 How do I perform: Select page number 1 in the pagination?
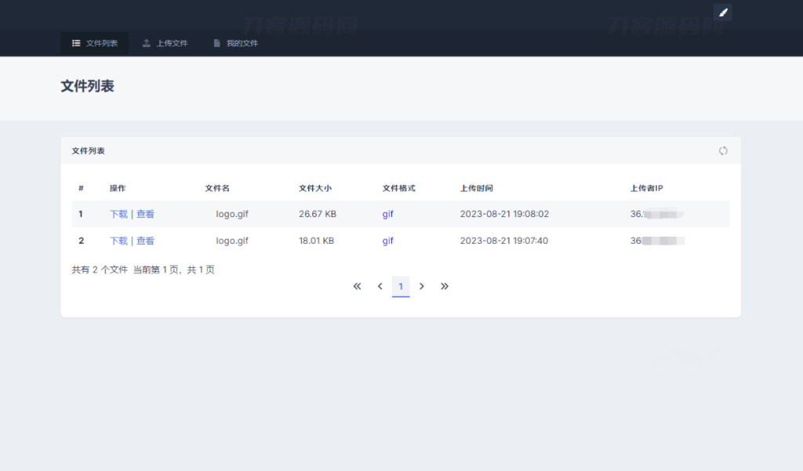pyautogui.click(x=401, y=287)
